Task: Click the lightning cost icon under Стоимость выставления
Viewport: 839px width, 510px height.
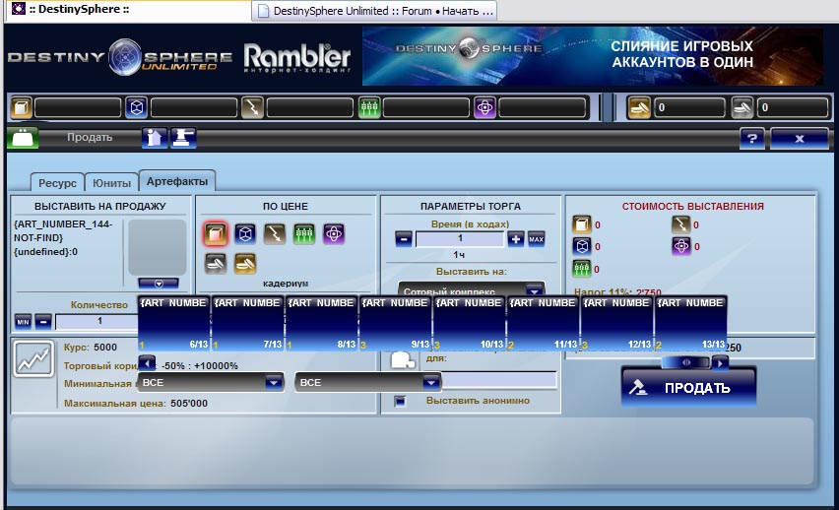Action: (x=680, y=224)
